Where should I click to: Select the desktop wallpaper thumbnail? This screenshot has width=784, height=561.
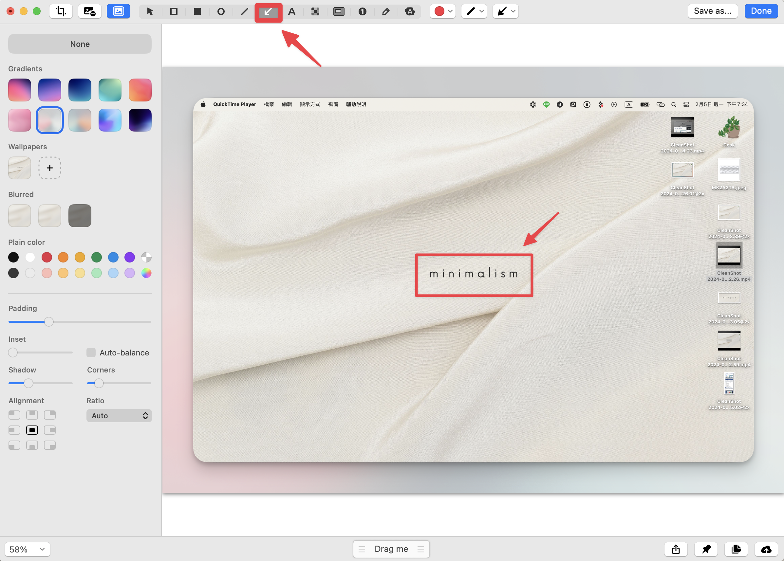[20, 168]
